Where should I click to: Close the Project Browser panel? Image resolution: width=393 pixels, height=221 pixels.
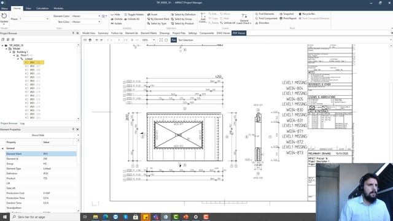tap(77, 33)
